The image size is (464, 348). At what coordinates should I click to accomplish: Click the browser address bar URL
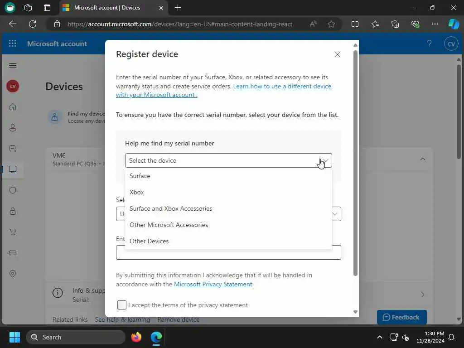coord(179,24)
